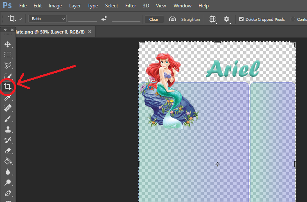Toggle Delete Cropped Pixels checkbox

coord(241,19)
